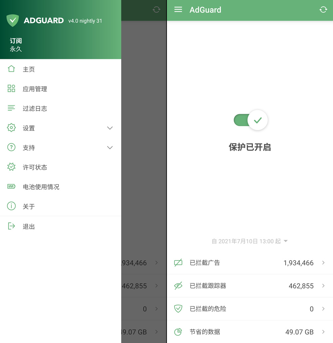Open details arrow for 节省的数据 row
The width and height of the screenshot is (333, 343).
[x=323, y=332]
